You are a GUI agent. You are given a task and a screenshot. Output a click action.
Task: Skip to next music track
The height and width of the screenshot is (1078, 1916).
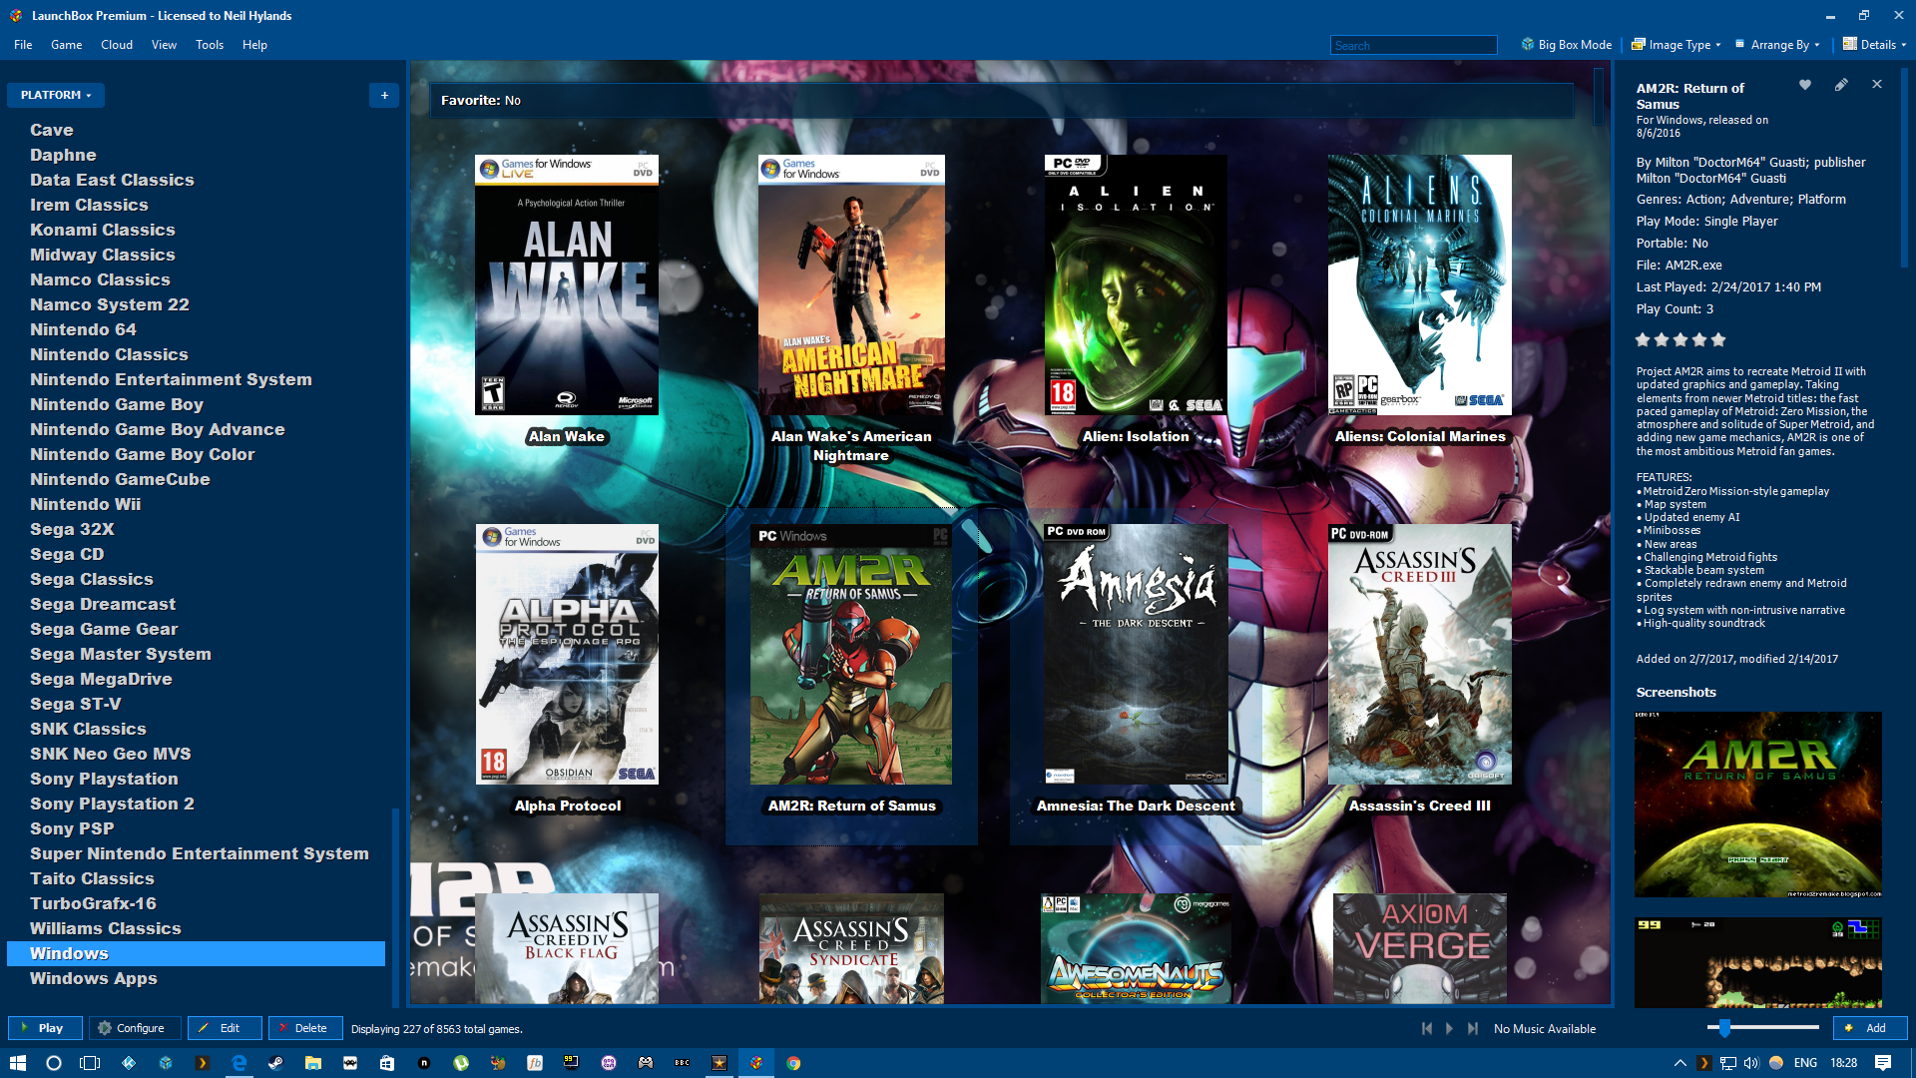click(1472, 1028)
